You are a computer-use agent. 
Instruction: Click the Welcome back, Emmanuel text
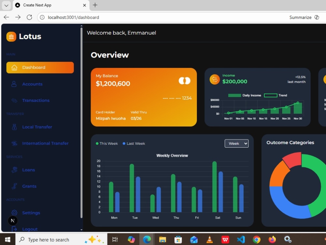click(x=121, y=33)
